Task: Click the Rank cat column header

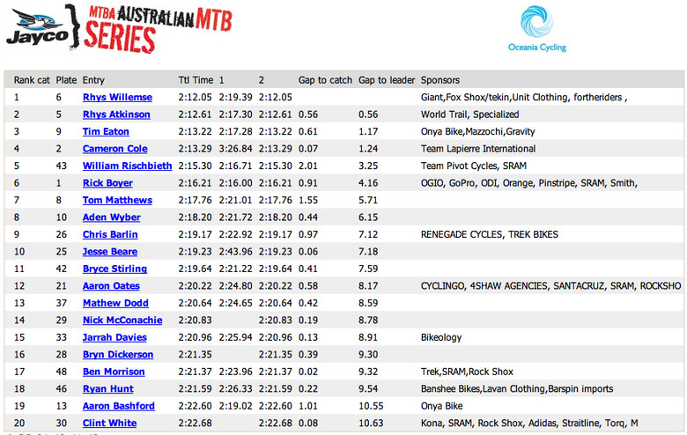Action: click(32, 80)
